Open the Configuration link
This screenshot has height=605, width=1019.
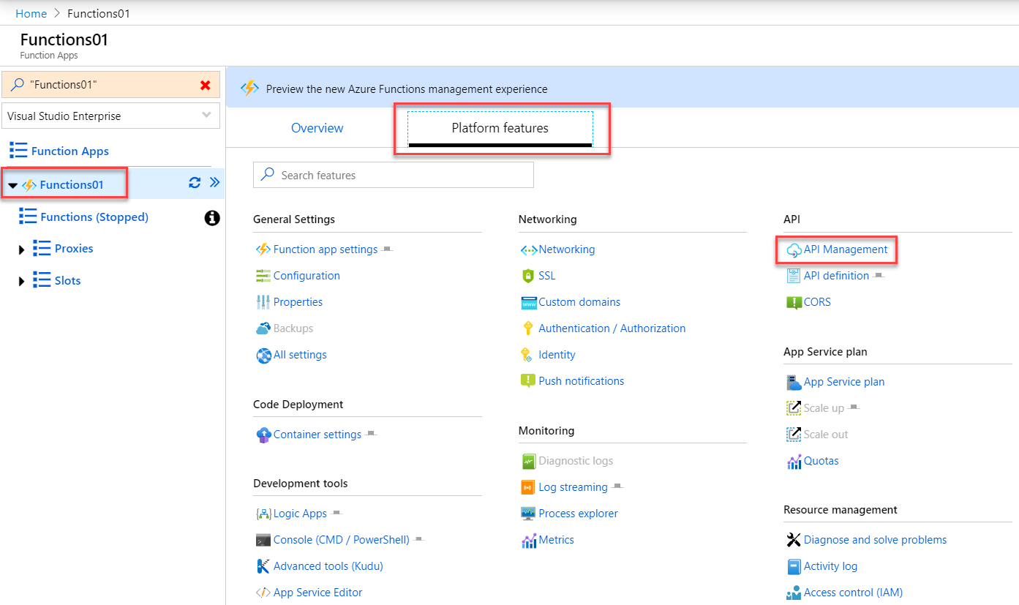click(x=307, y=276)
